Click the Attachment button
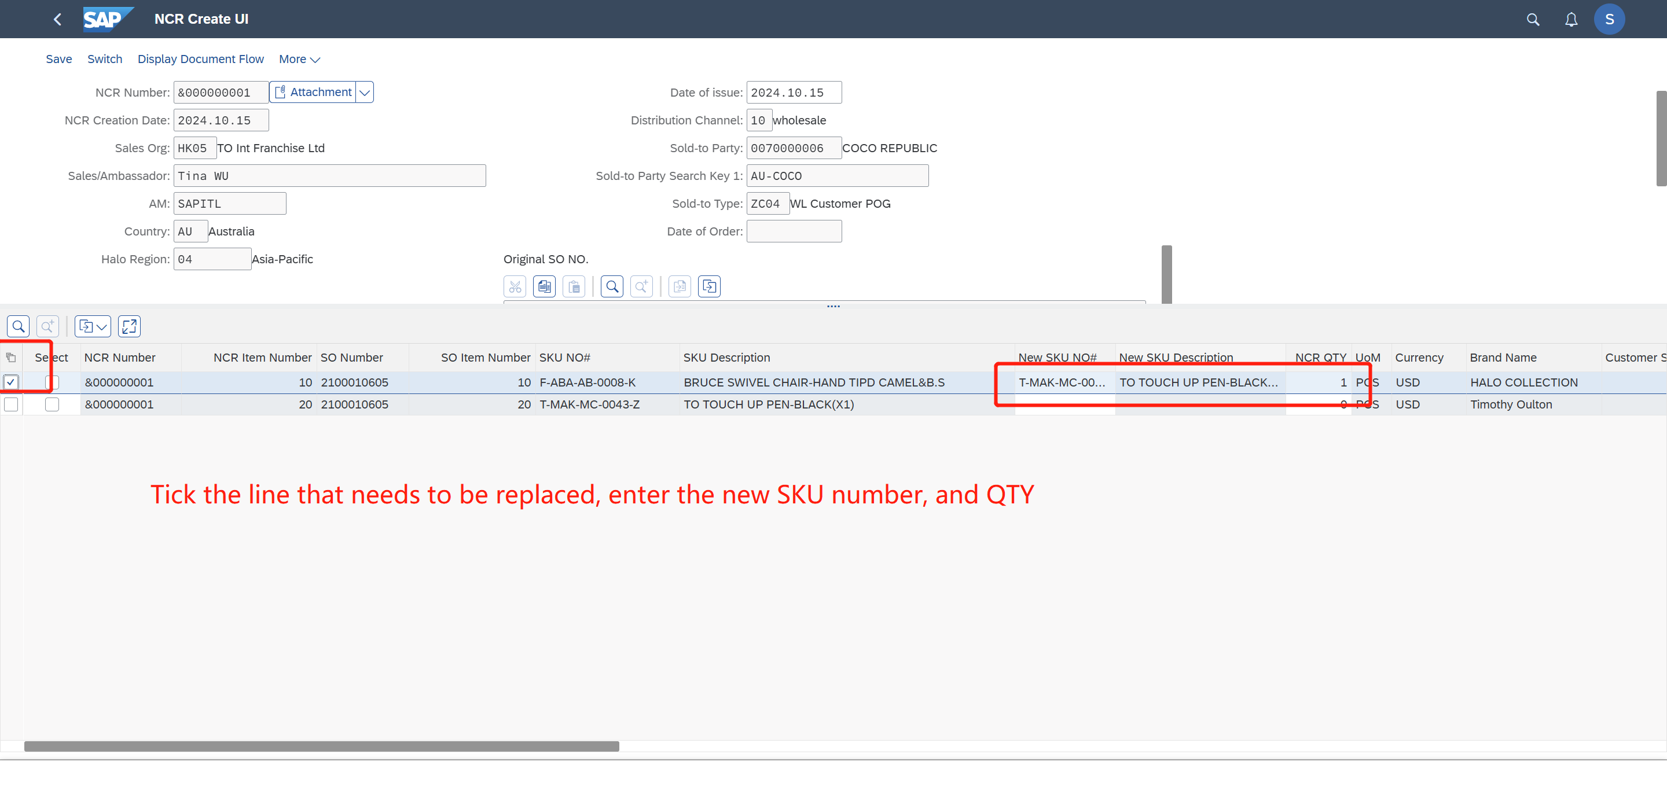Screen dimensions: 1667x795 (x=313, y=93)
